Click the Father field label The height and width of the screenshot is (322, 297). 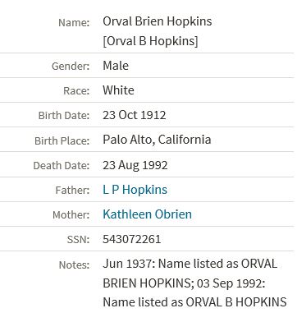[x=72, y=191]
